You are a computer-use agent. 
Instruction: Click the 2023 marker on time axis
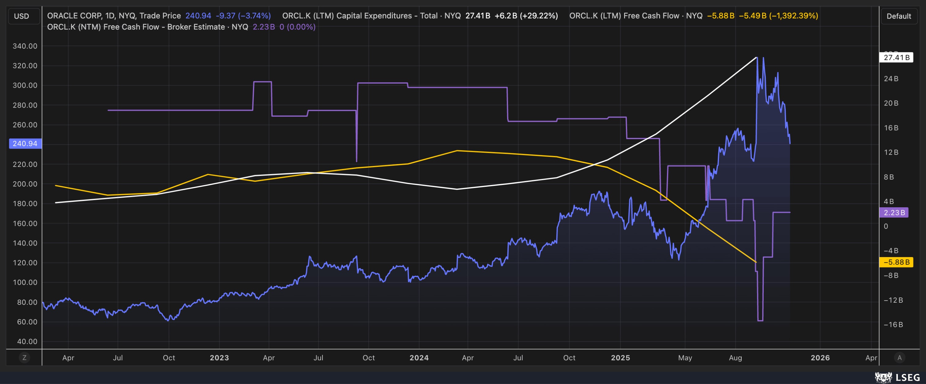click(x=219, y=357)
